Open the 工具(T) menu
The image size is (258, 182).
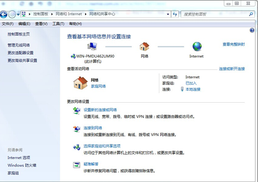point(58,24)
